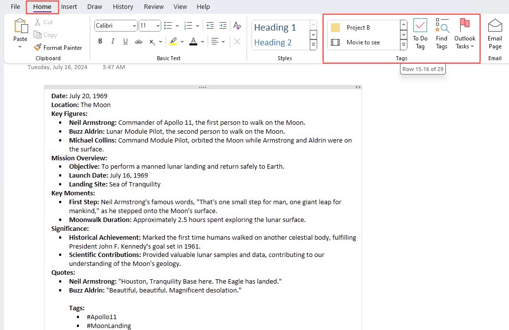Viewport: 509px width, 330px height.
Task: Toggle italic formatting
Action: pos(112,41)
